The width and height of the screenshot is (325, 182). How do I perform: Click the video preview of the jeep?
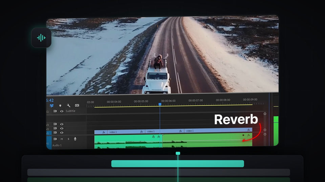(x=162, y=55)
